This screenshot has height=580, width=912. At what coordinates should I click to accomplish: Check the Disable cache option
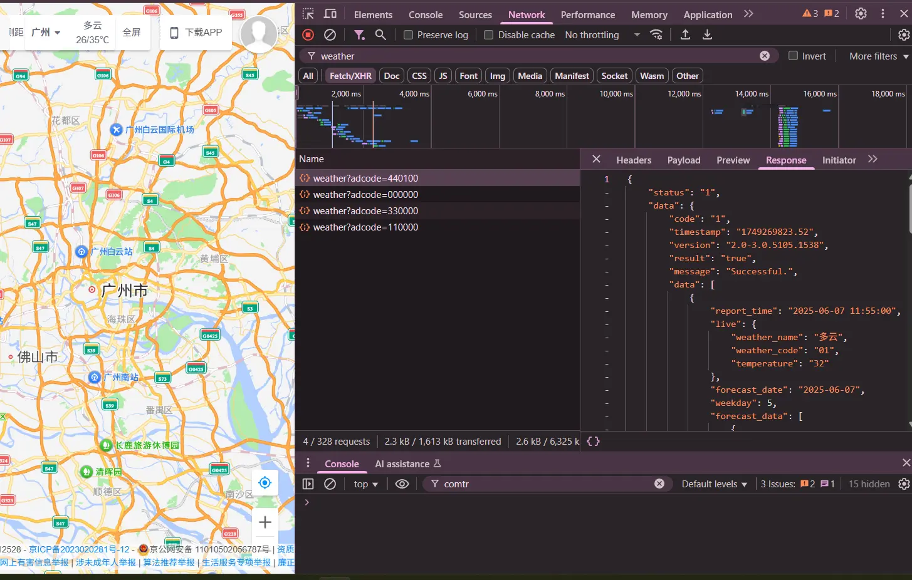tap(489, 35)
